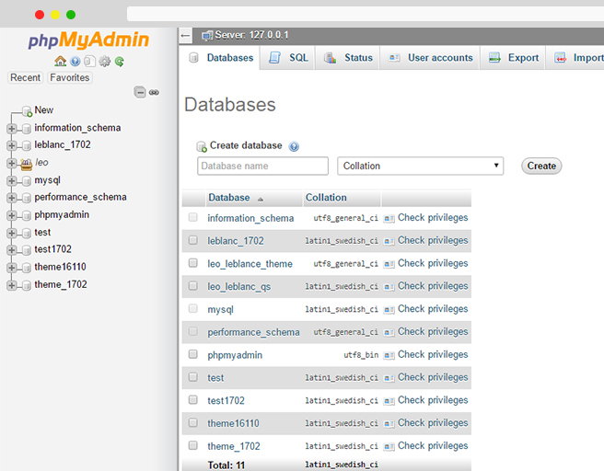The height and width of the screenshot is (471, 604).
Task: Click database icon beside information_schema in tree
Action: [27, 129]
